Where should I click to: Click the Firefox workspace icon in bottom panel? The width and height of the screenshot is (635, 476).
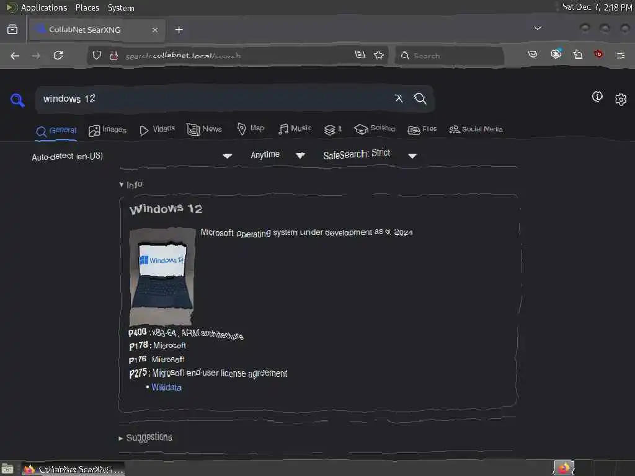pyautogui.click(x=564, y=469)
